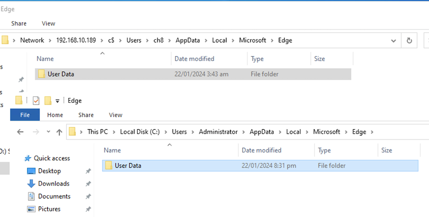
Task: Select Pictures in the navigation pane
Action: pos(49,209)
